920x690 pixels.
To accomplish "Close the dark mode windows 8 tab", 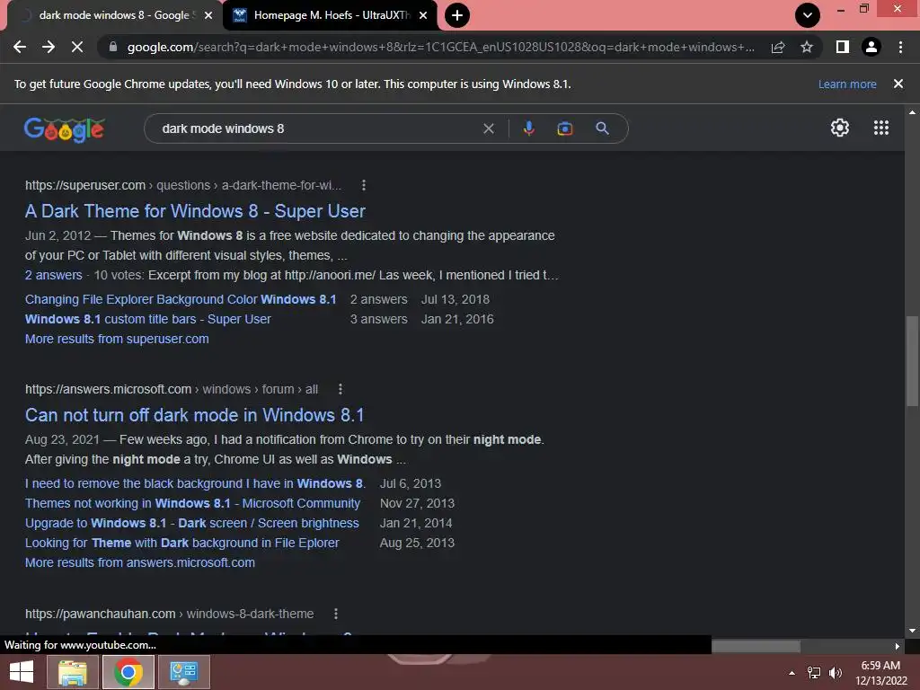I will [208, 15].
